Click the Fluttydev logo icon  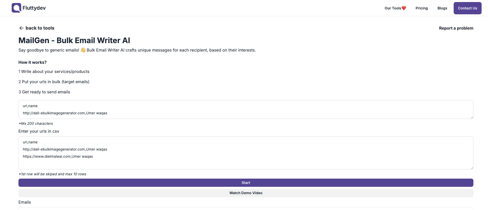[16, 8]
